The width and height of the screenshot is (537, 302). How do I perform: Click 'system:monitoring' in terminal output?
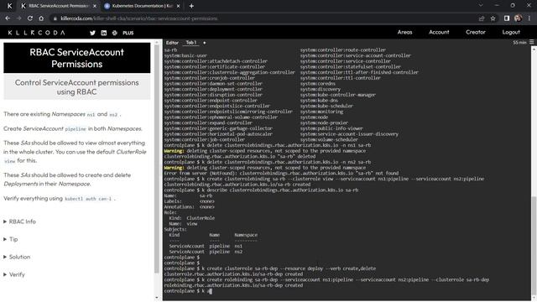(x=321, y=112)
